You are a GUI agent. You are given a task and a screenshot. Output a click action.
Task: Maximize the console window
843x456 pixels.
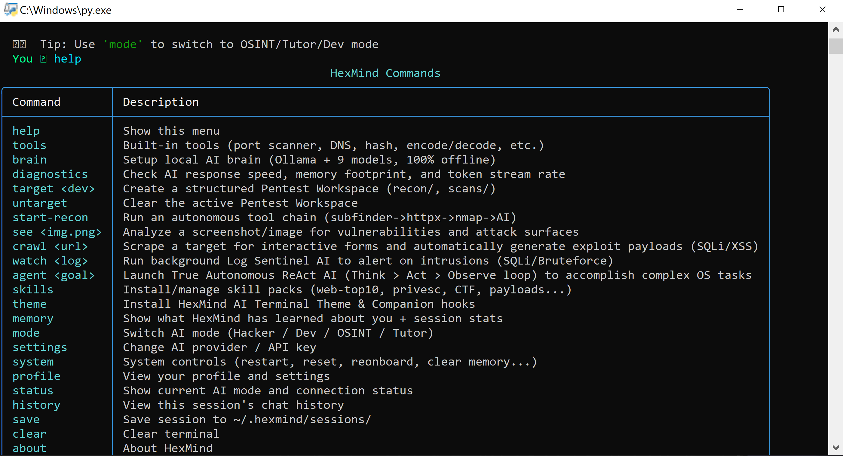781,10
